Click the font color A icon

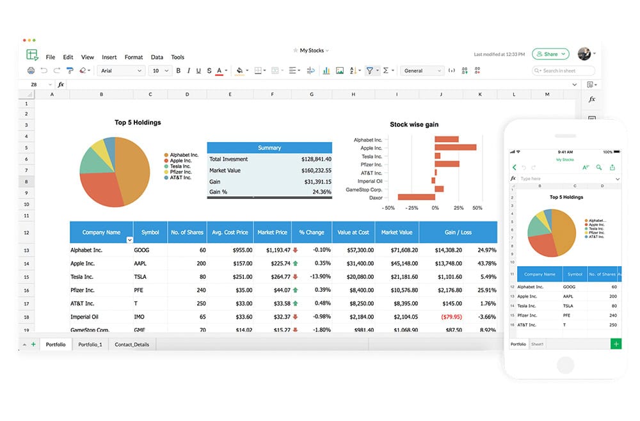(219, 71)
